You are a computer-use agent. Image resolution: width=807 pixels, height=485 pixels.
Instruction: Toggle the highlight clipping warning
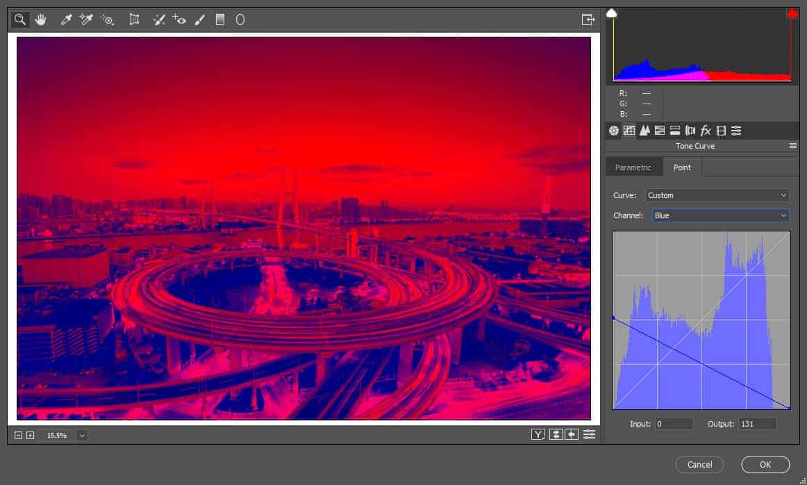[792, 13]
